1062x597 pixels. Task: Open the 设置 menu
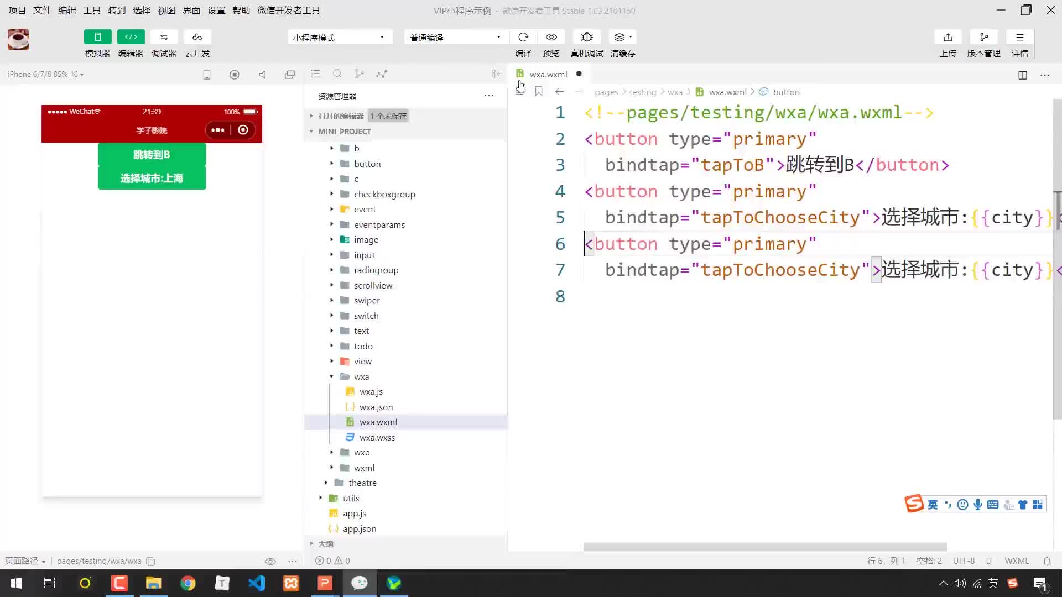coord(216,11)
